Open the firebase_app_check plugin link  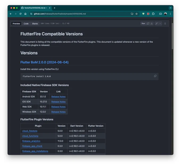click(32, 146)
